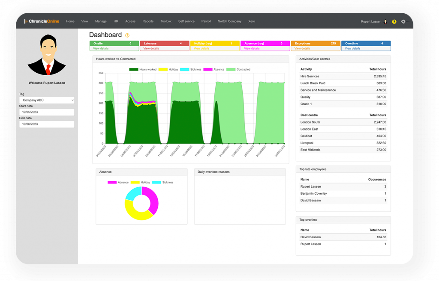Open the Payroll menu item
The height and width of the screenshot is (281, 439).
[206, 21]
